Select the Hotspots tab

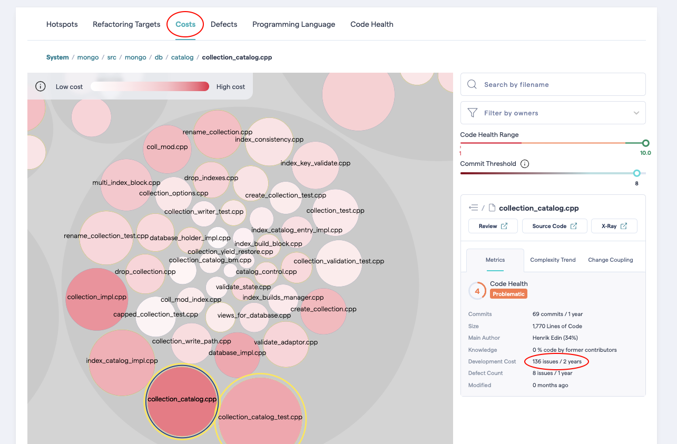click(62, 24)
